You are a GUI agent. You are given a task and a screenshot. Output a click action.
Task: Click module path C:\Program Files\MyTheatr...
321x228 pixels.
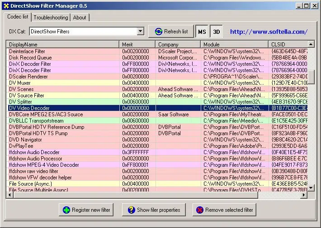[234, 114]
